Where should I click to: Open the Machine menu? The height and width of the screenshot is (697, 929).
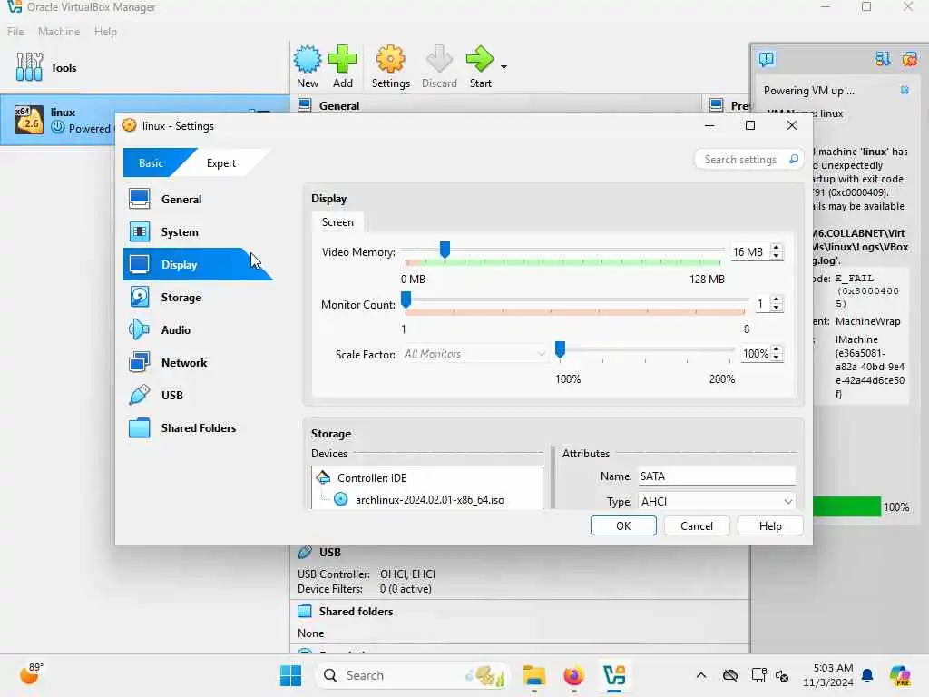59,32
